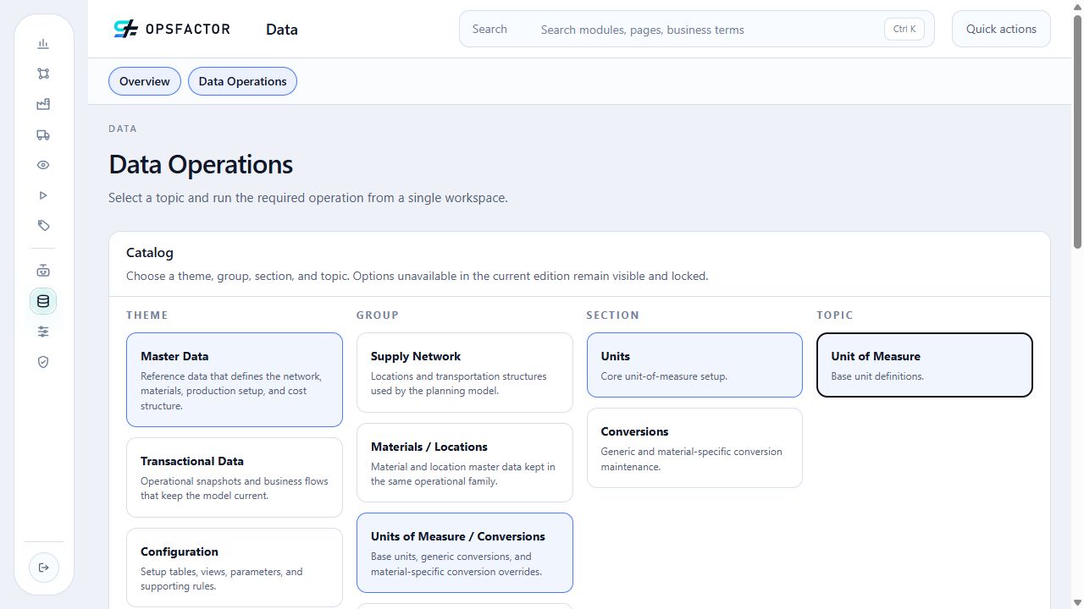Click the logout icon button
Viewport: 1084px width, 609px height.
[43, 568]
